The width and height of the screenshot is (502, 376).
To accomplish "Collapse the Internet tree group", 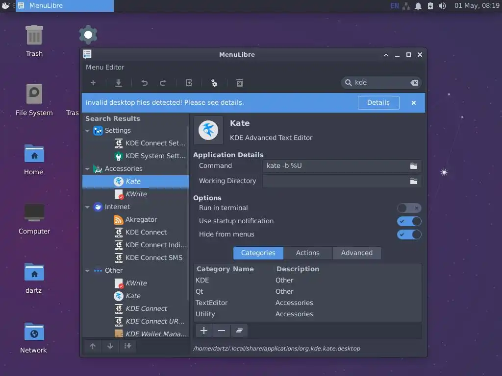I will point(87,207).
